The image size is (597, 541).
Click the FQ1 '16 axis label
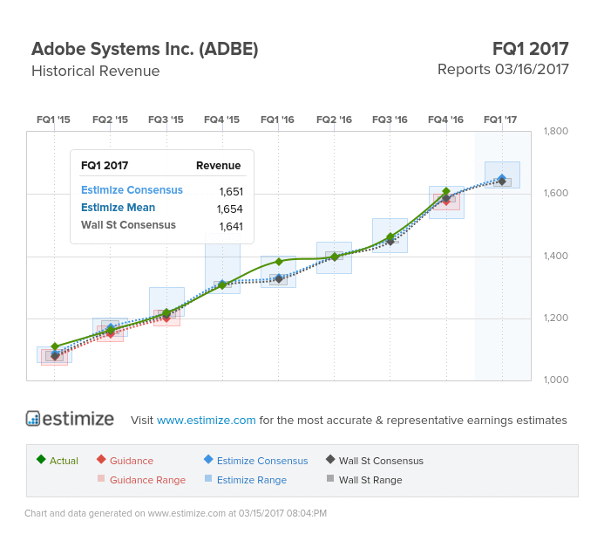pyautogui.click(x=277, y=120)
